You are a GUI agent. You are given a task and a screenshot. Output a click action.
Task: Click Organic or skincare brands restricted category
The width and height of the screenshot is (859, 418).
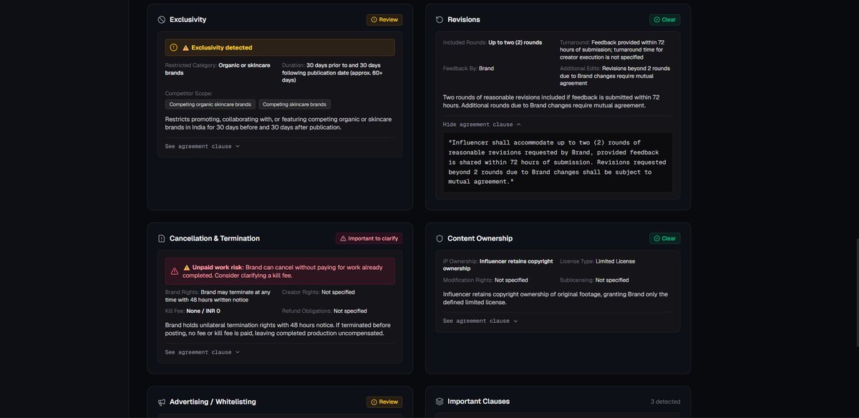[218, 69]
